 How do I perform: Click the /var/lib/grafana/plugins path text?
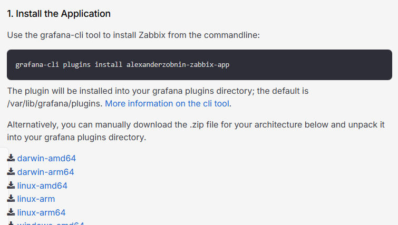(x=54, y=103)
